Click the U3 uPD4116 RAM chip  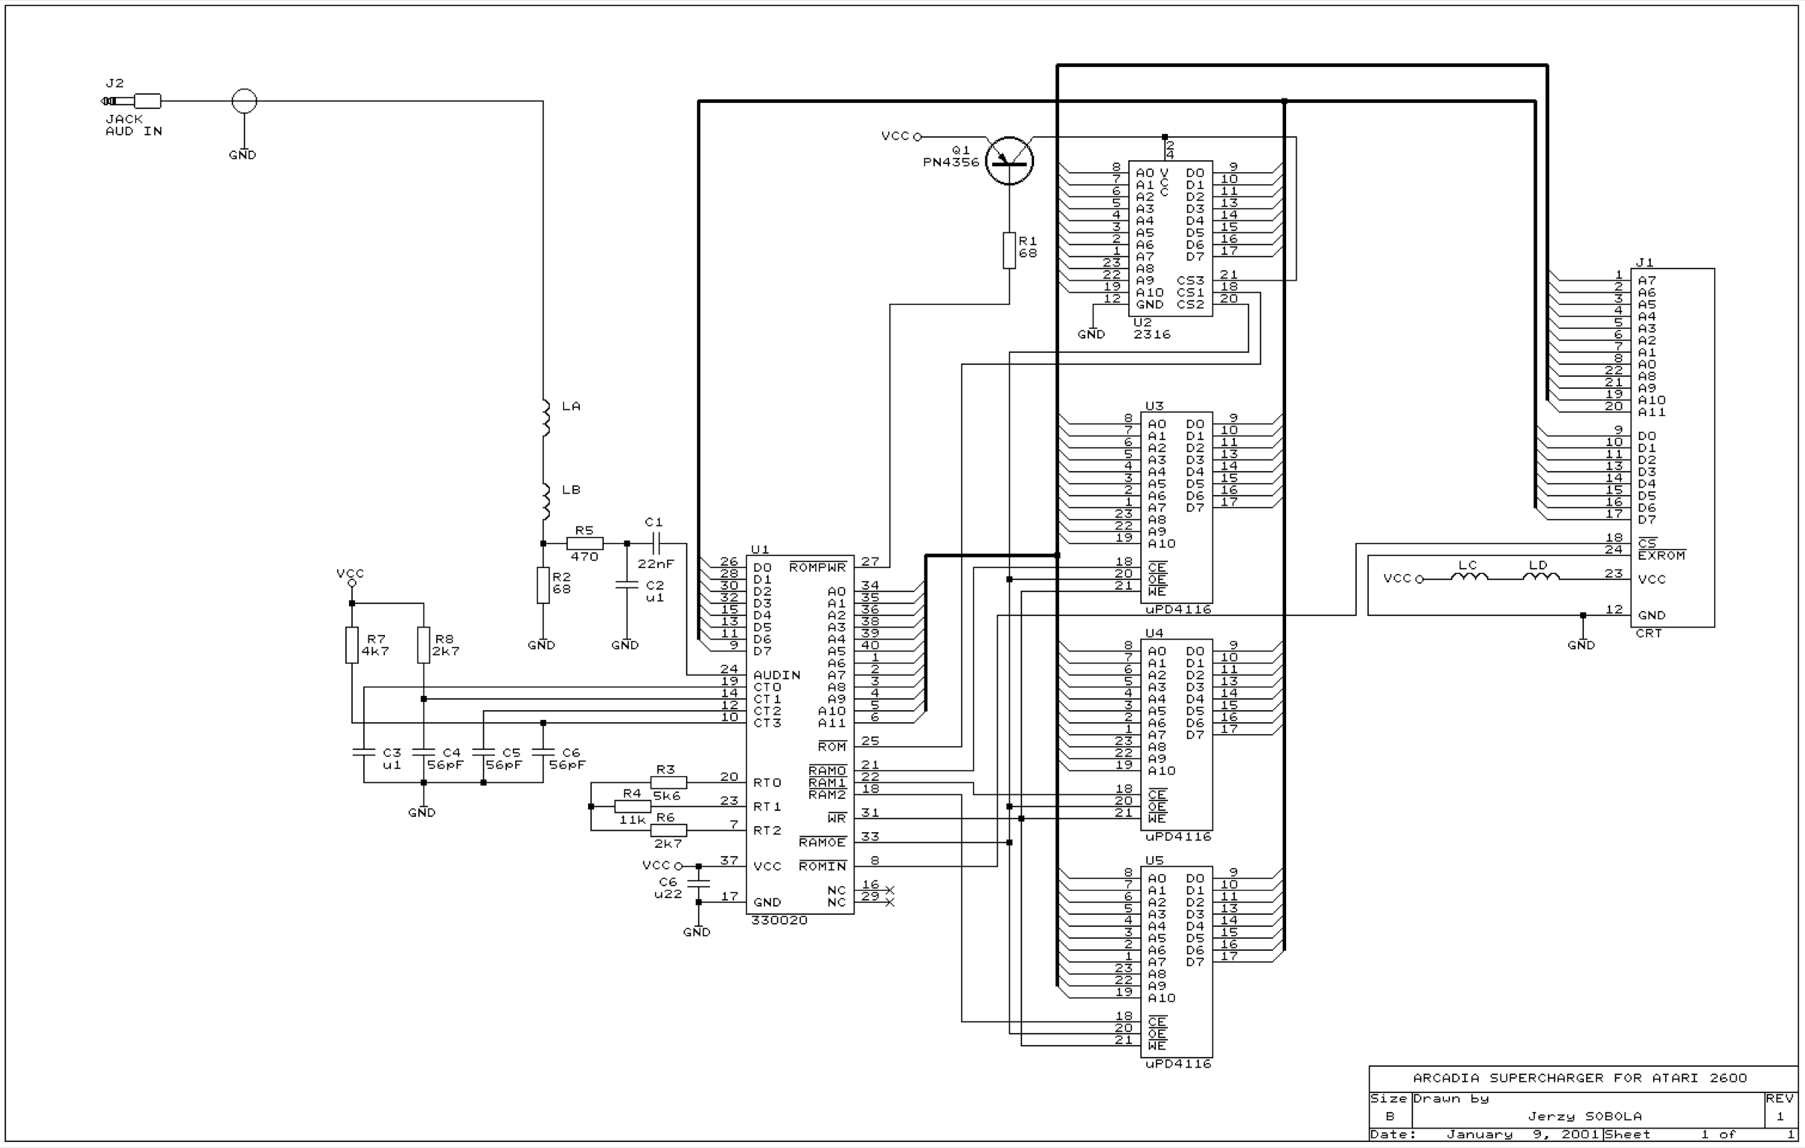pos(1176,507)
